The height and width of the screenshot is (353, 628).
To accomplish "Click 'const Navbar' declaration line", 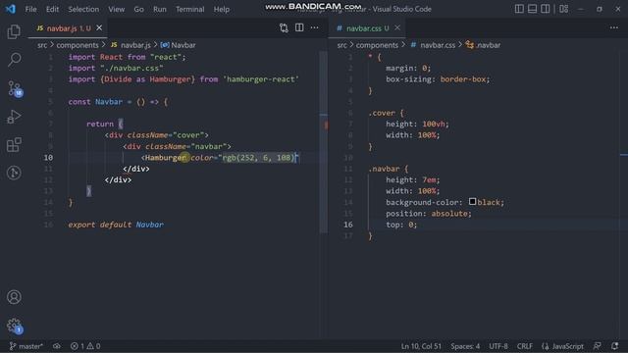I will pyautogui.click(x=118, y=102).
